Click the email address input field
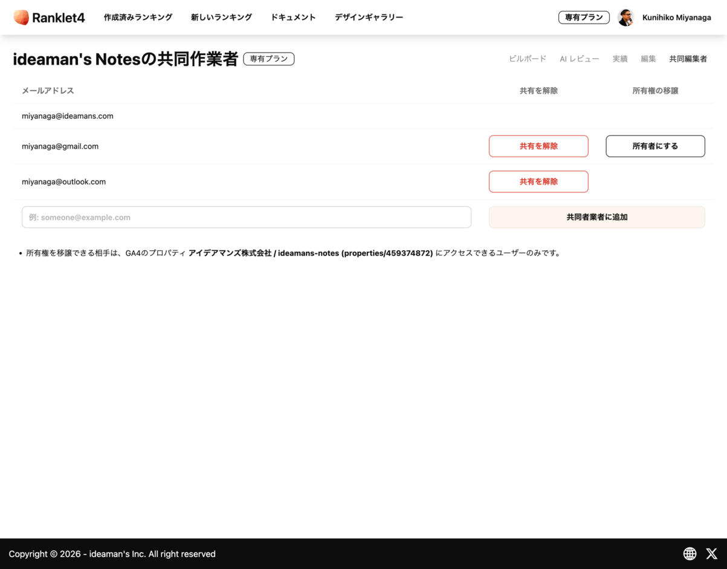This screenshot has height=569, width=727. 246,216
